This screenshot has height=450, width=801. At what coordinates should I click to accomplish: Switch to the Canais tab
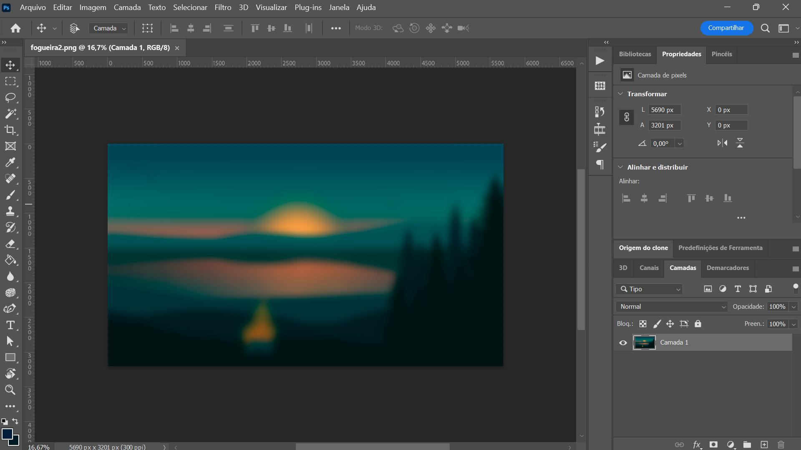649,268
